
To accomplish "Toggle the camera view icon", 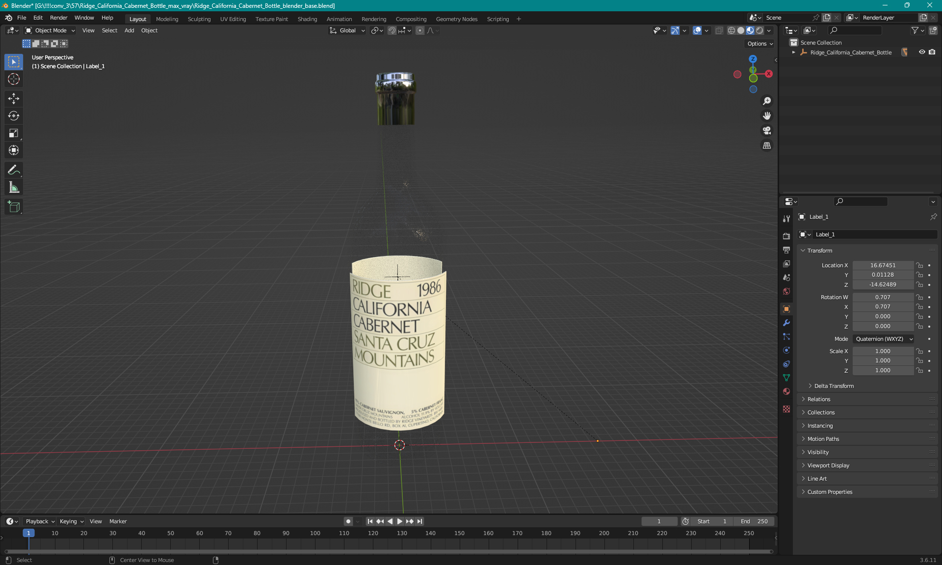I will tap(766, 130).
